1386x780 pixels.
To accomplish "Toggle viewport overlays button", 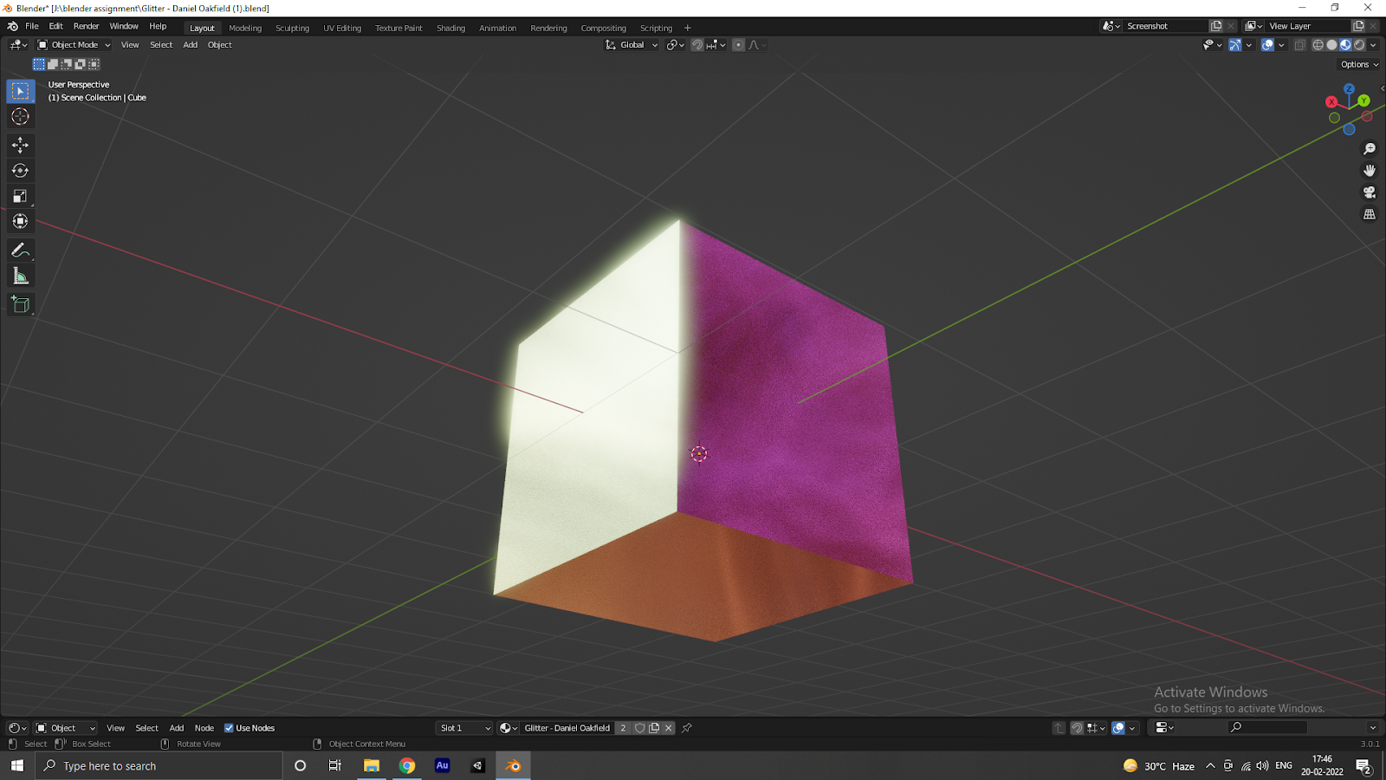I will click(x=1267, y=45).
